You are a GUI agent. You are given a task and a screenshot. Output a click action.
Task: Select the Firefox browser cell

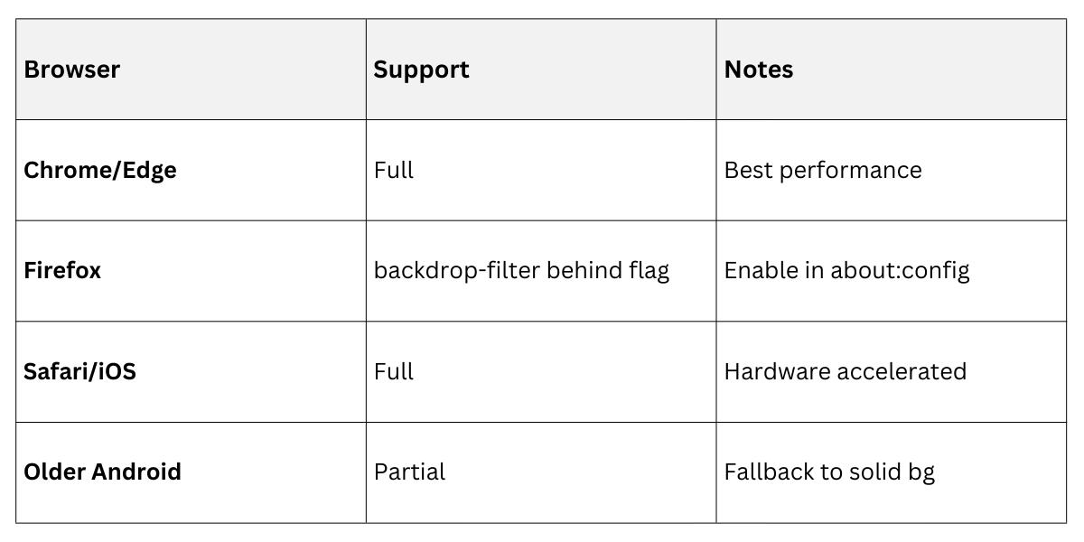(62, 271)
